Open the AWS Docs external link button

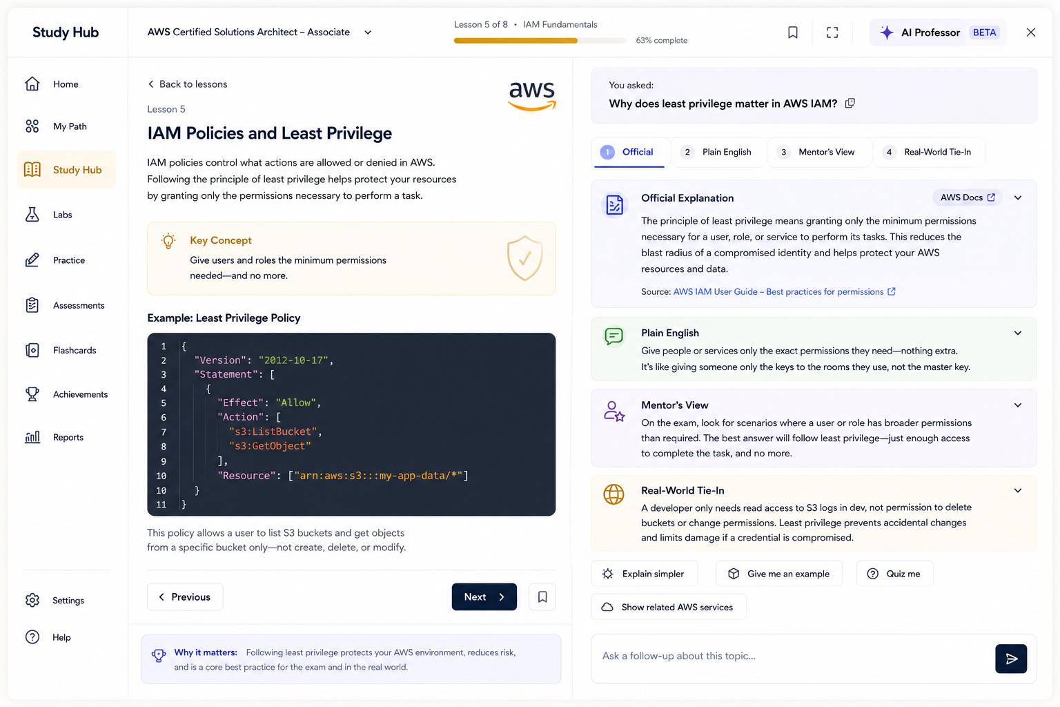(967, 197)
